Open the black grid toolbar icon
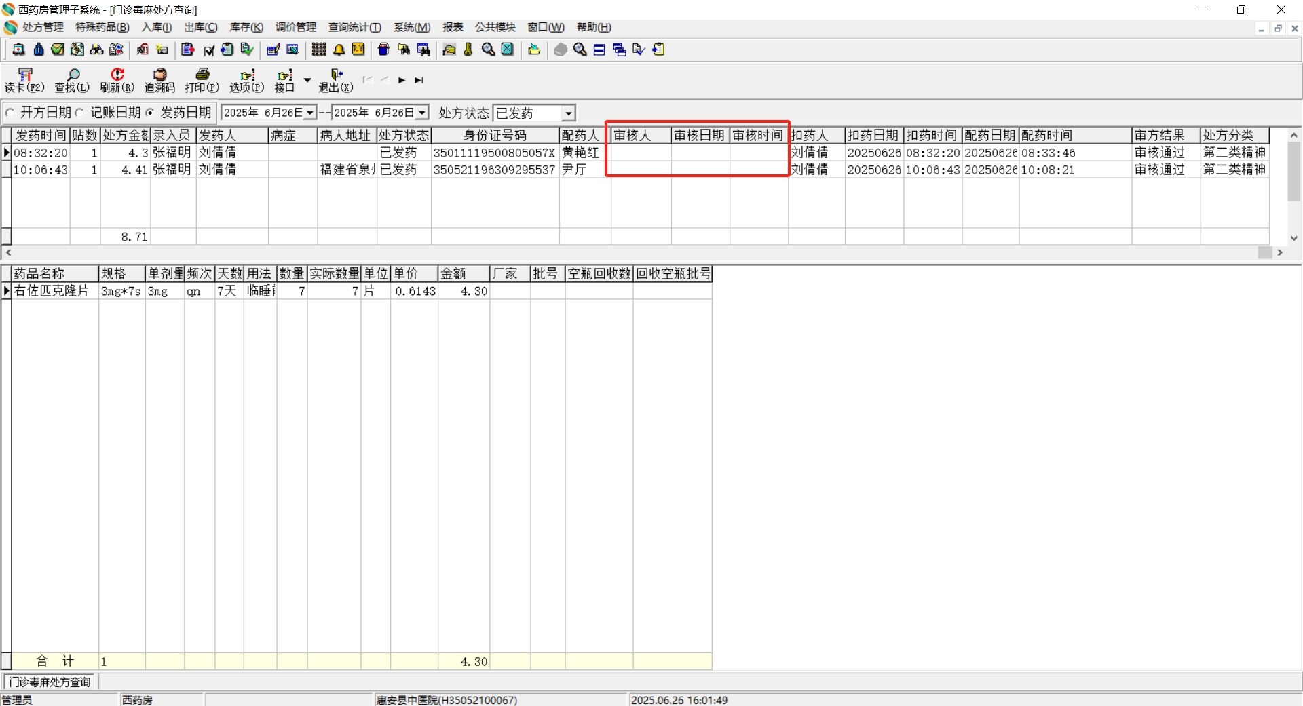 (318, 50)
